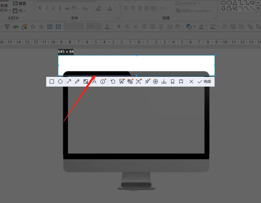Align text left in 段落 group
This screenshot has height=203, width=261.
click(126, 8)
